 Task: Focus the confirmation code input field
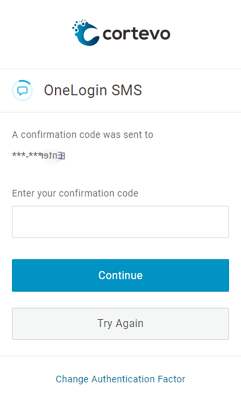[x=121, y=222]
